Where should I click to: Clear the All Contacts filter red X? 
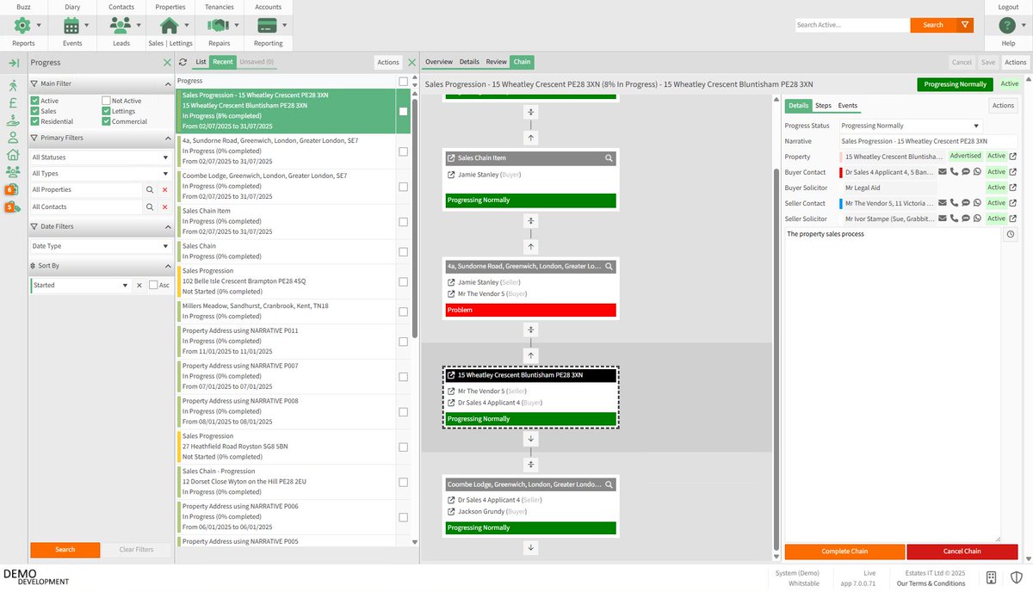click(164, 207)
